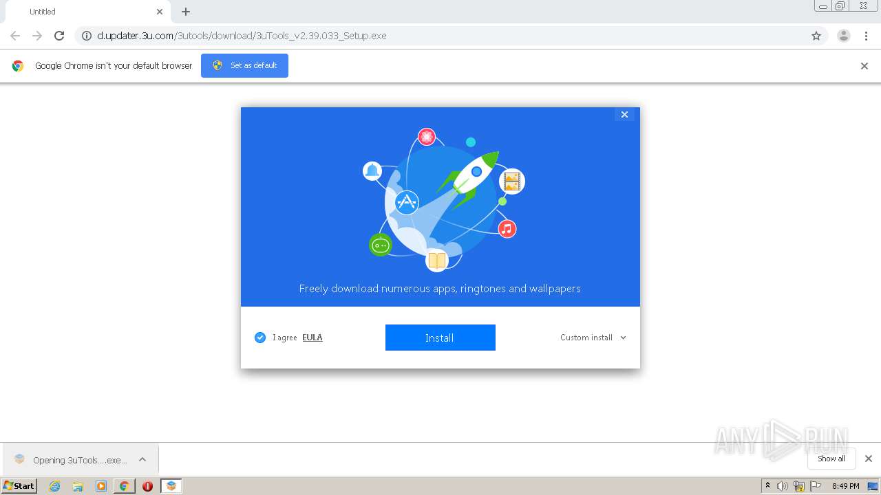Dismiss the default browser notification bar

coord(864,66)
